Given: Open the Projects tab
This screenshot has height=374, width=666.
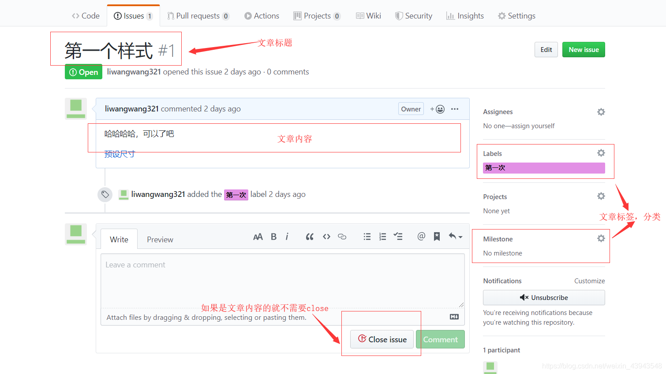Looking at the screenshot, I should point(317,16).
